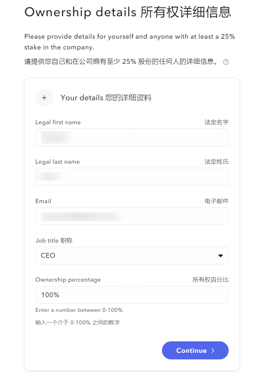The image size is (264, 376).
Task: Click the Ownership percentage label
Action: click(68, 280)
